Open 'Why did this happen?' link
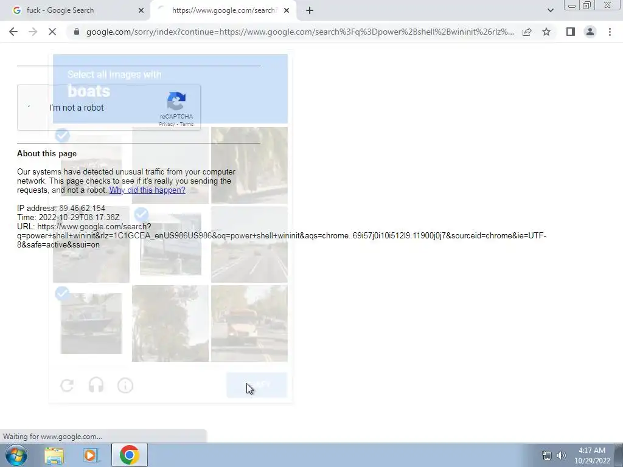Screen dimensions: 623x467 click(x=147, y=190)
